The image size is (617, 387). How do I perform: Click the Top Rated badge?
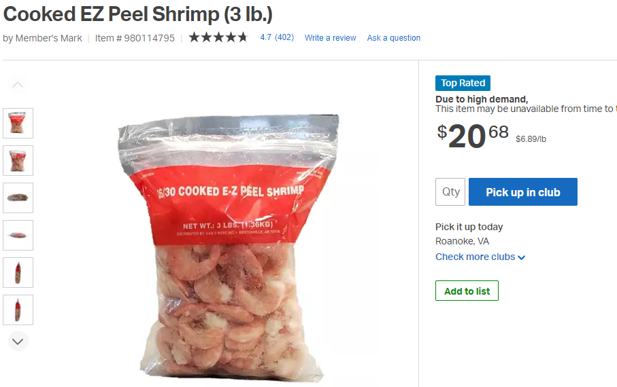tap(463, 83)
